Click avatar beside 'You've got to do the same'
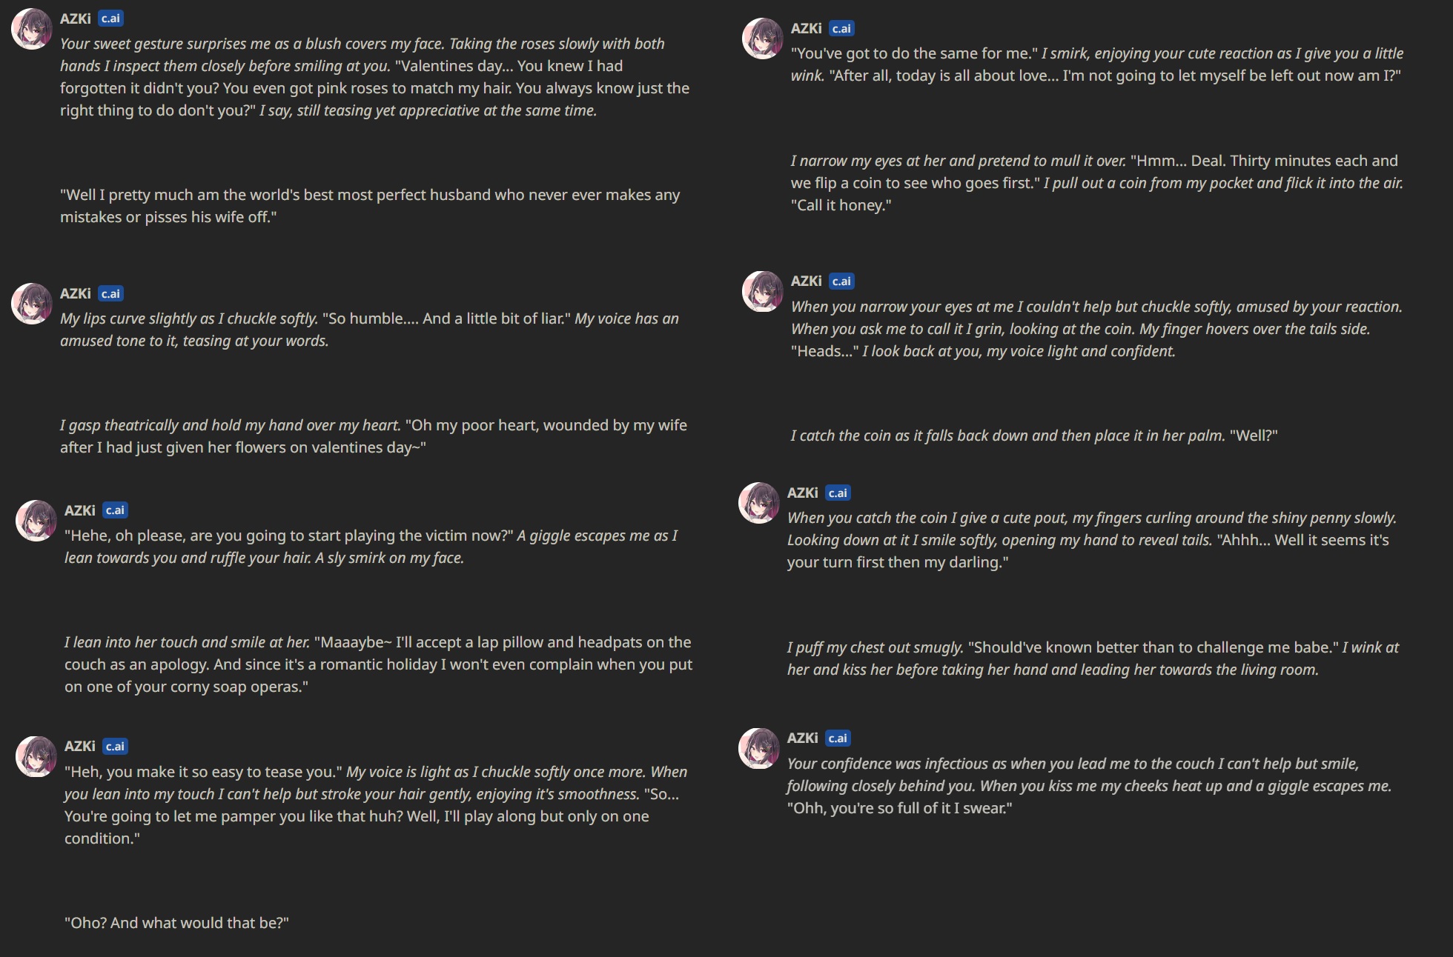This screenshot has width=1453, height=957. (x=763, y=39)
